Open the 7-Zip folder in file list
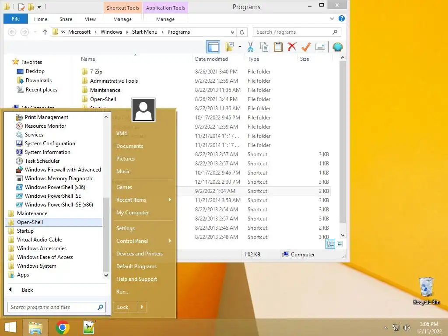 tap(96, 72)
